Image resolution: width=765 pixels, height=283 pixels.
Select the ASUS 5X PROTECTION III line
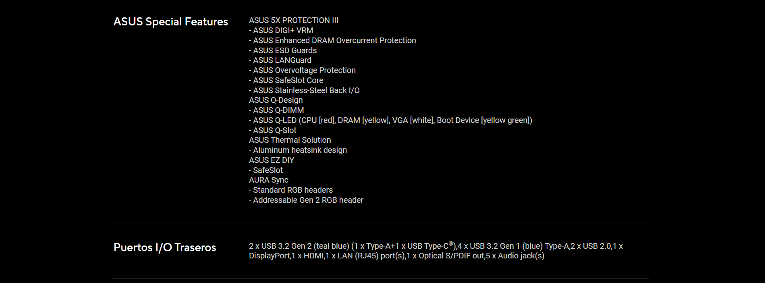pos(294,21)
